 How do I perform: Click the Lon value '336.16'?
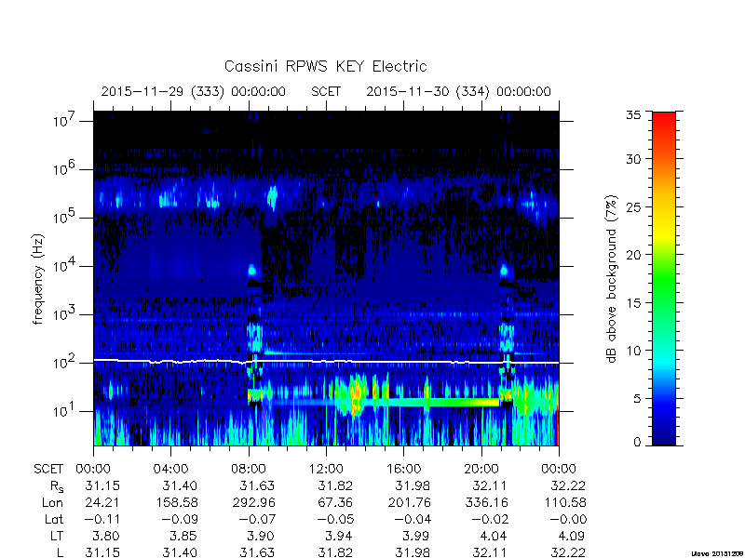click(487, 502)
